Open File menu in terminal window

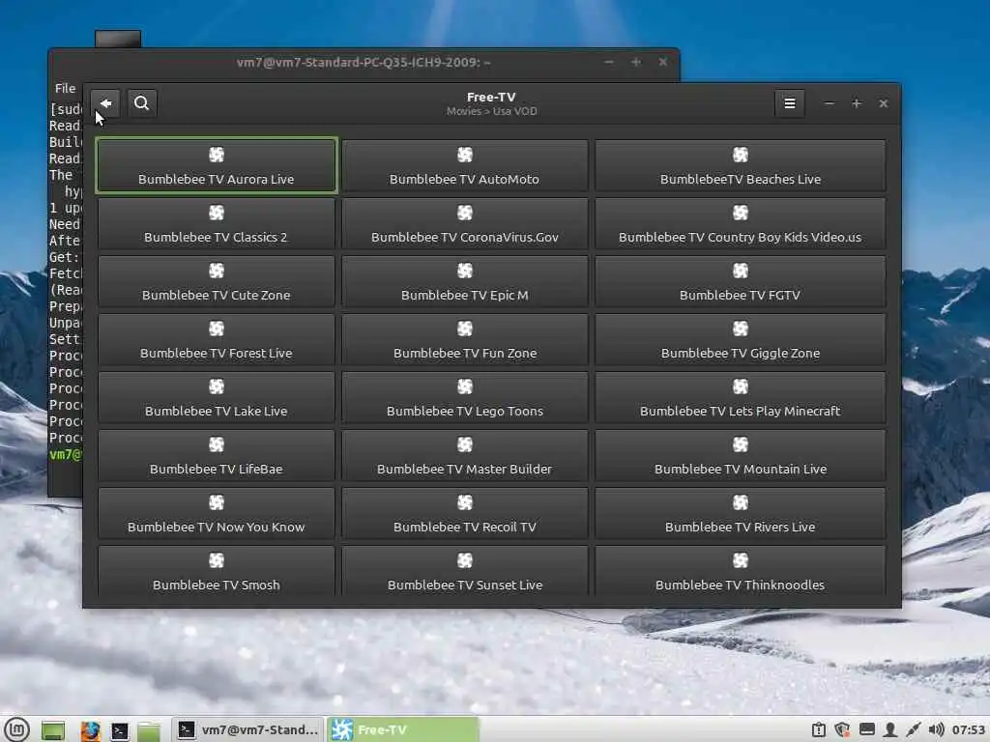(x=65, y=88)
